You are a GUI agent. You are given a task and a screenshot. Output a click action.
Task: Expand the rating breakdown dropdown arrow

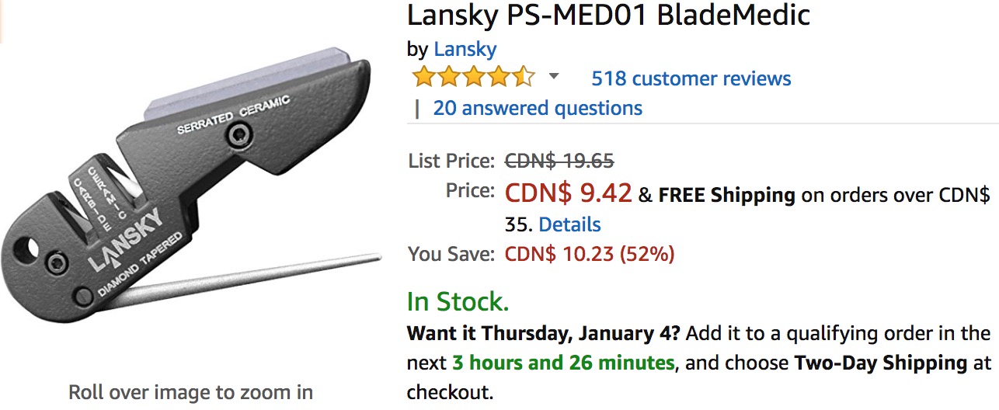[554, 76]
